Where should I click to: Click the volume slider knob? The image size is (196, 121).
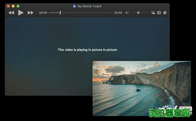pyautogui.click(x=138, y=13)
